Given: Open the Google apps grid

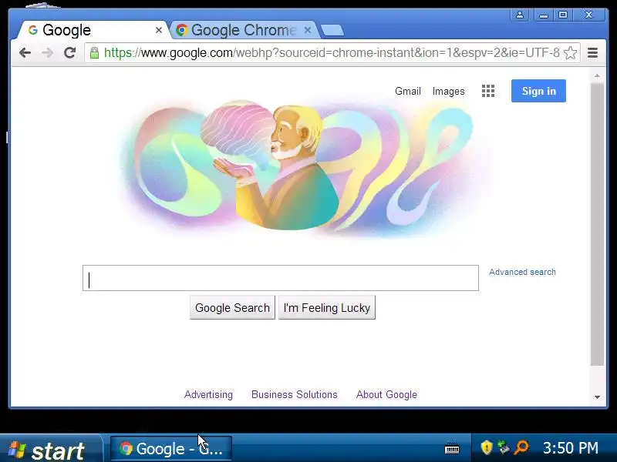Looking at the screenshot, I should pos(488,91).
